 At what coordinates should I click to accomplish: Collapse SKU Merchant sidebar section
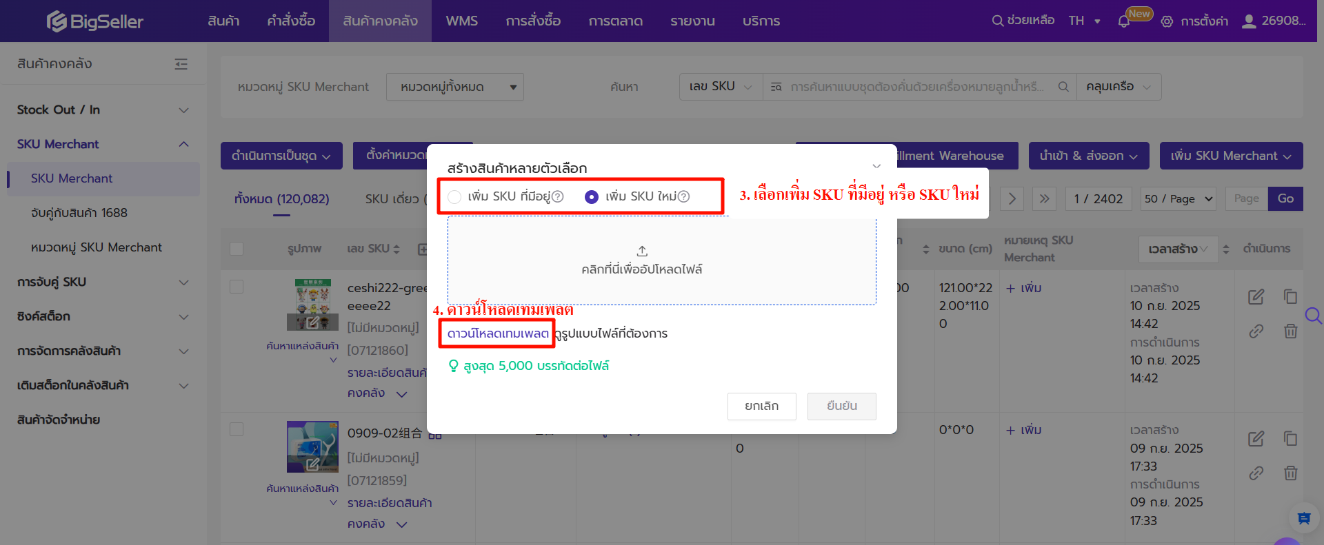pos(183,144)
